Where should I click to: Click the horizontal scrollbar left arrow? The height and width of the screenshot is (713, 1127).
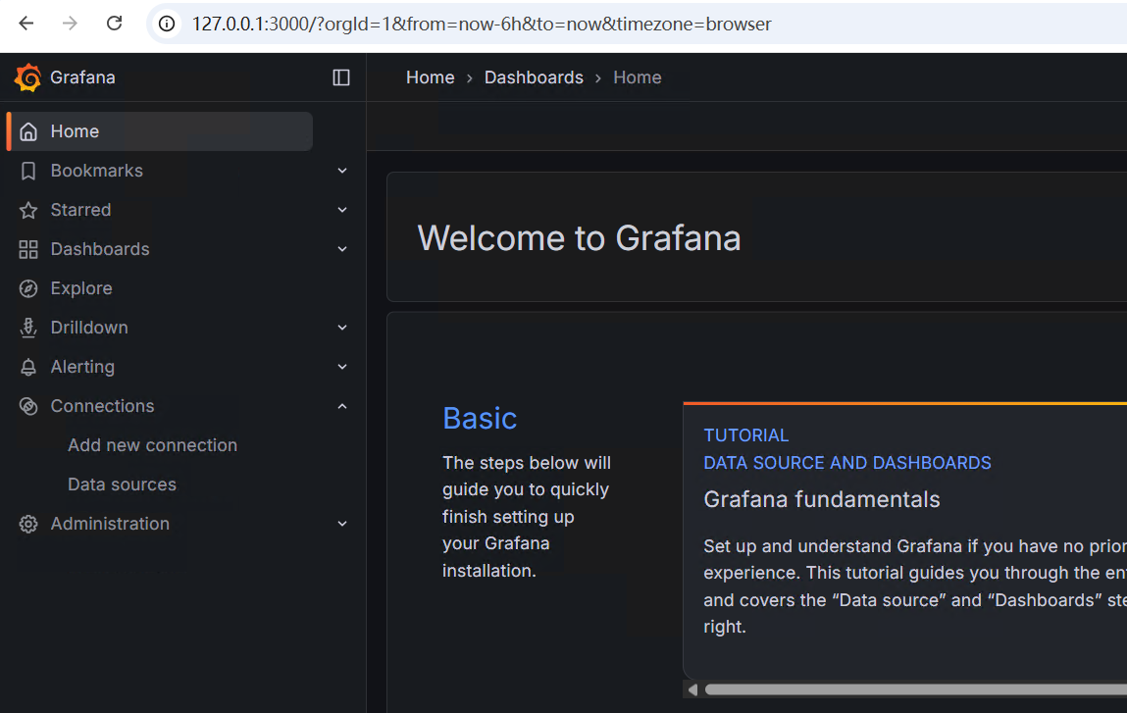point(692,690)
